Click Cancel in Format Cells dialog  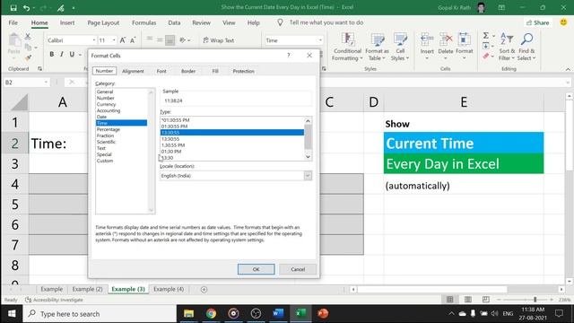point(298,269)
